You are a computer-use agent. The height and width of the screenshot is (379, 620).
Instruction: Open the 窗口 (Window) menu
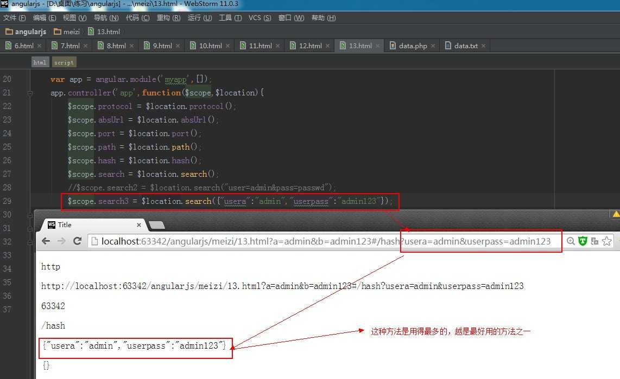(x=292, y=18)
